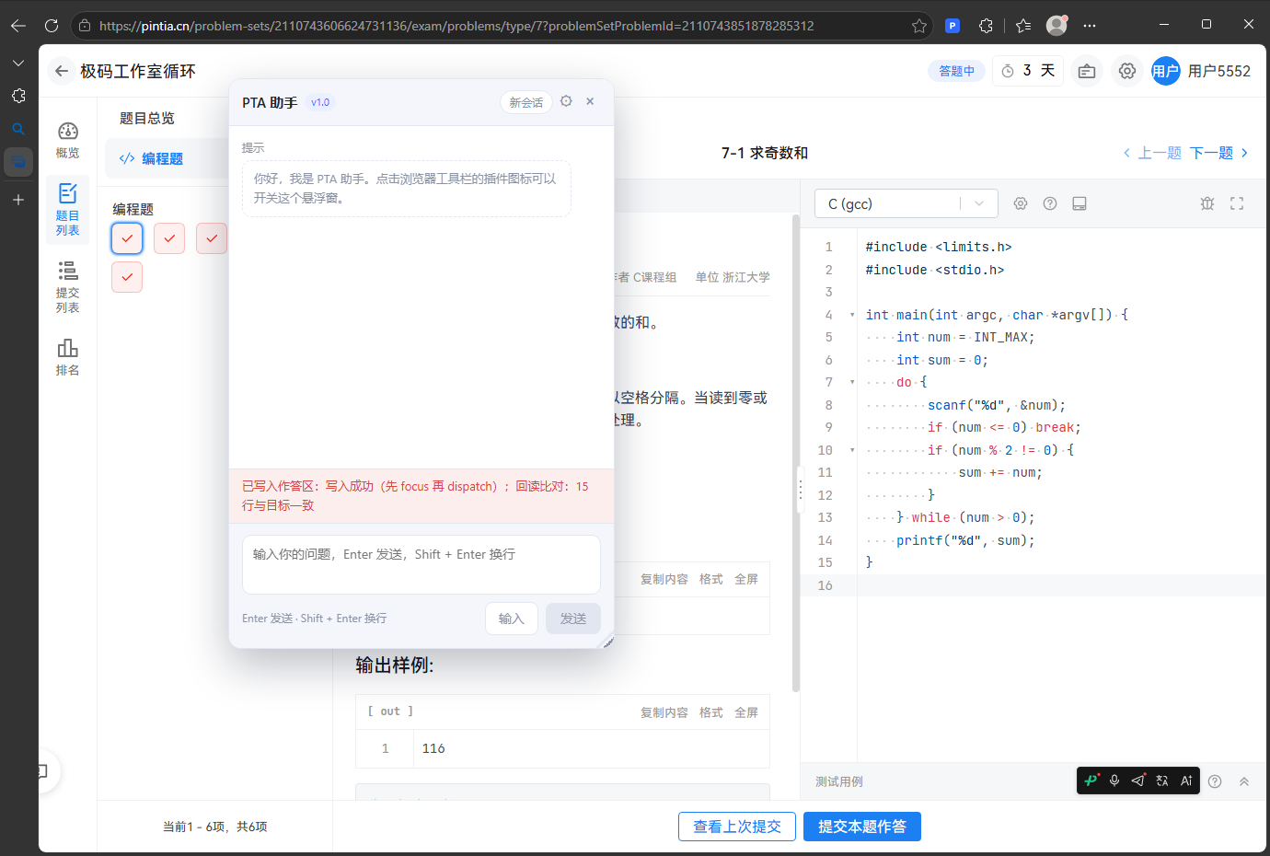This screenshot has width=1270, height=856.
Task: Open the 概览 overview sidebar section
Action: (67, 140)
